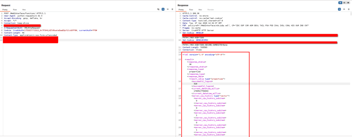Viewport: 352px width, 137px height.
Task: Open the Response pane Render tab
Action: [x=211, y=10]
